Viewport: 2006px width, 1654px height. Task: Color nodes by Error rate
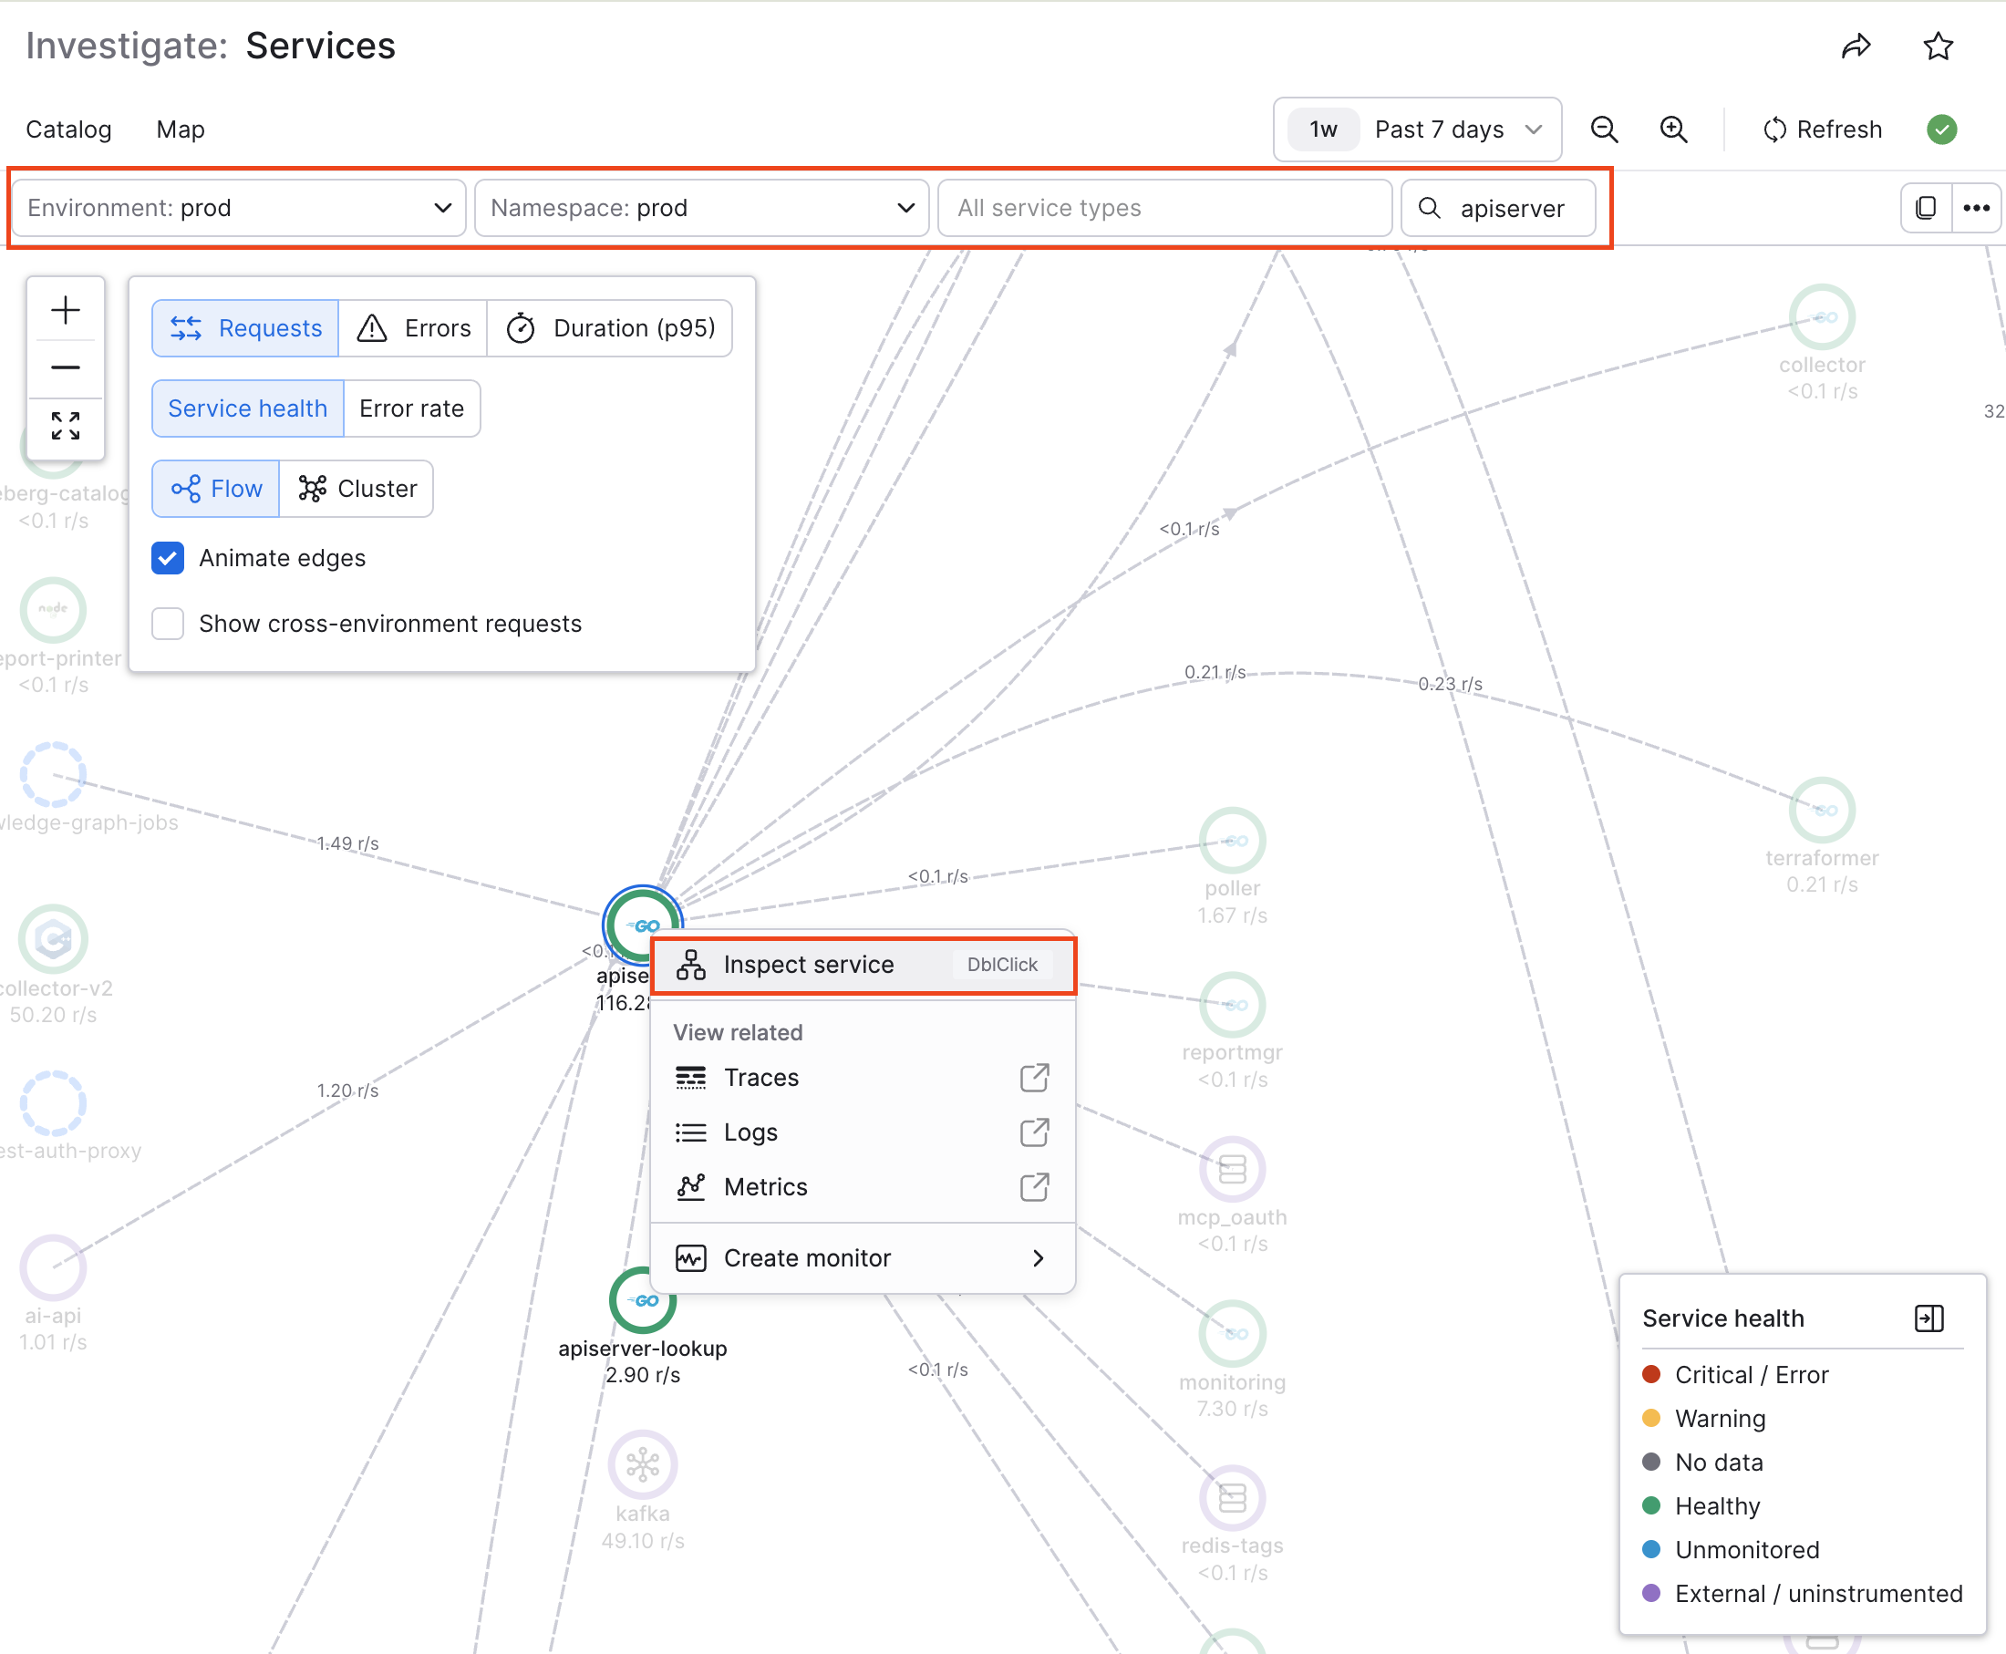point(411,408)
